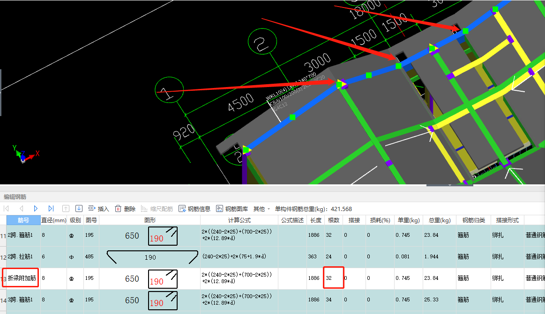
Task: Click the XYZ axis orientation gizmo
Action: (25, 153)
